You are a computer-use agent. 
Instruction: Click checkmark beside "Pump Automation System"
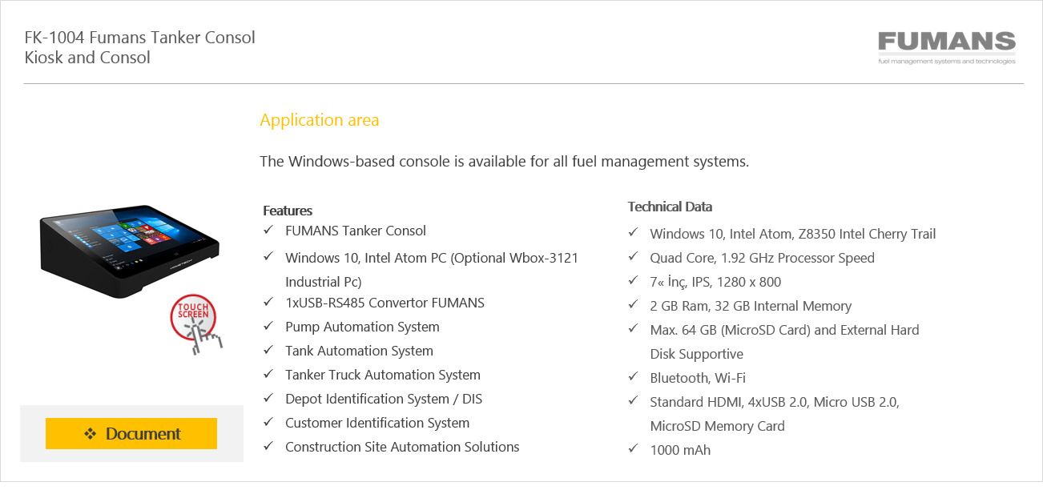coord(268,327)
